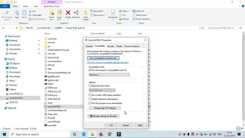Check Disable fullscreen optimizations

(x=90, y=99)
